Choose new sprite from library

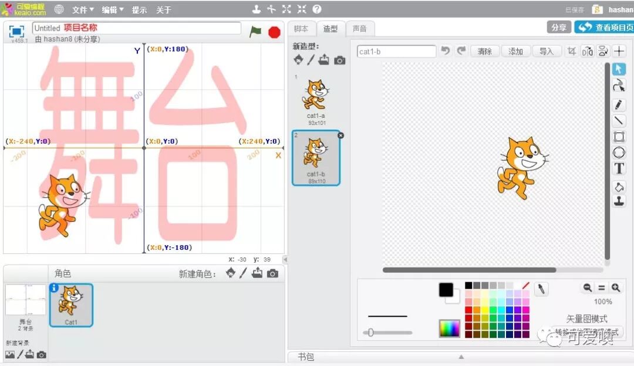pyautogui.click(x=231, y=273)
